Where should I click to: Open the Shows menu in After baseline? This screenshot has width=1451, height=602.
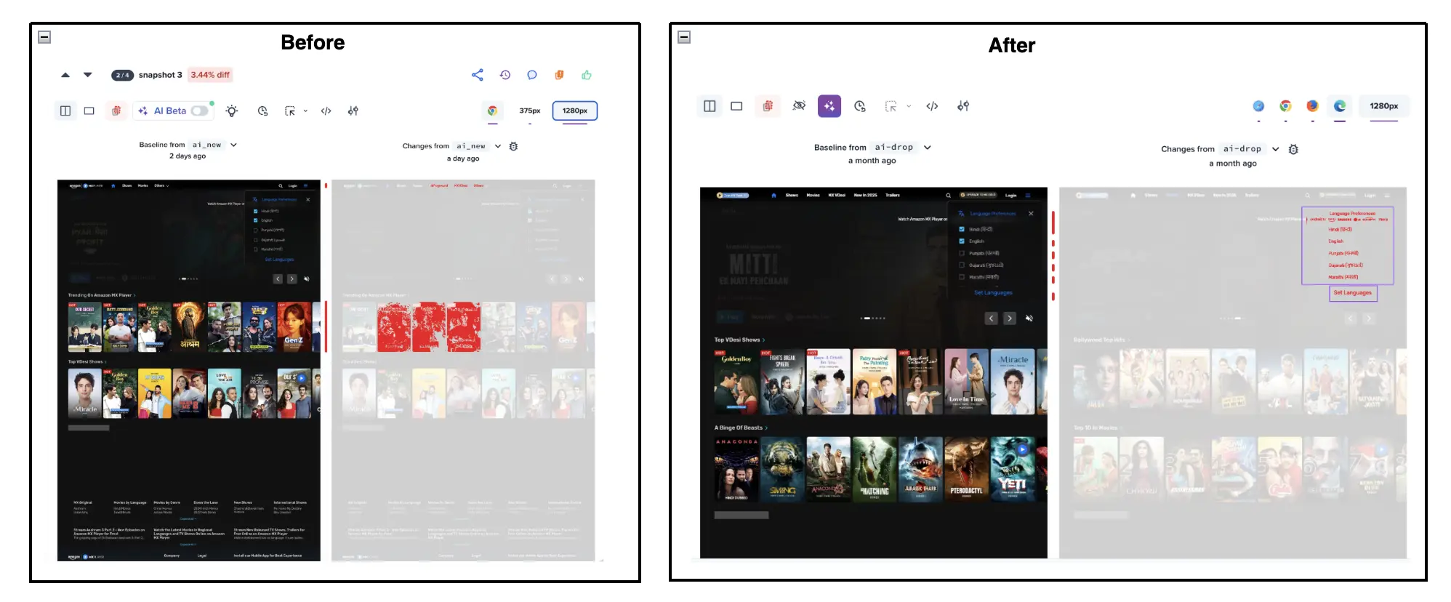792,195
